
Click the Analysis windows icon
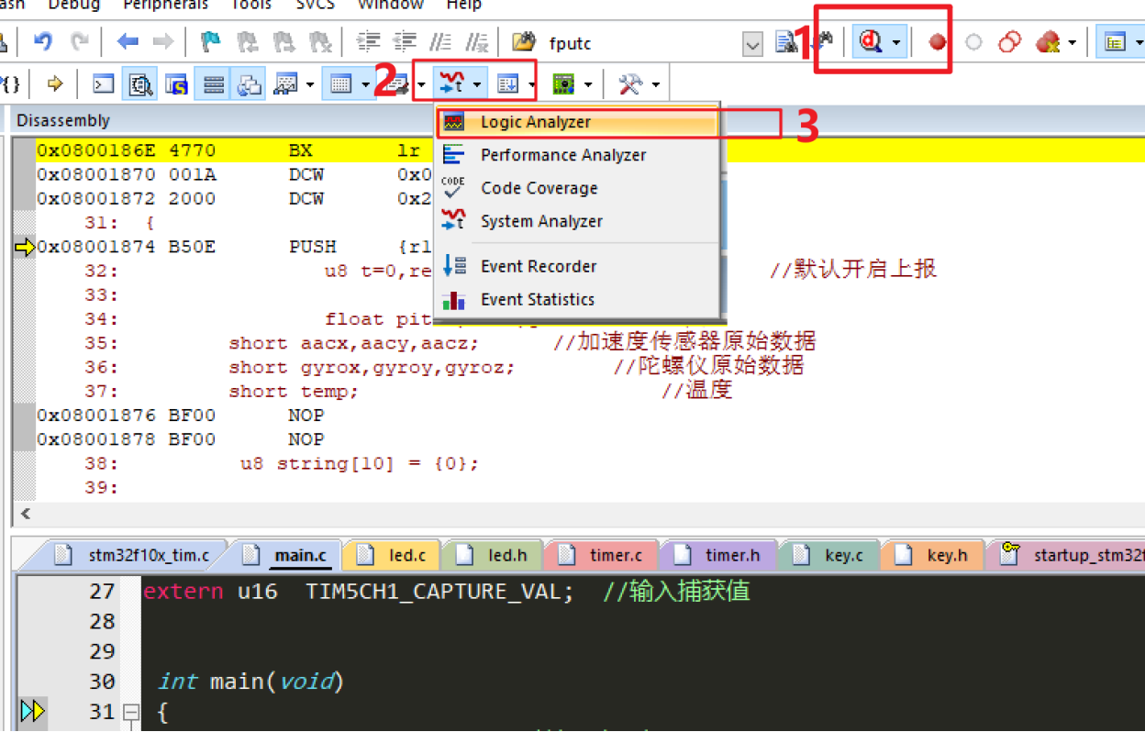click(x=452, y=84)
